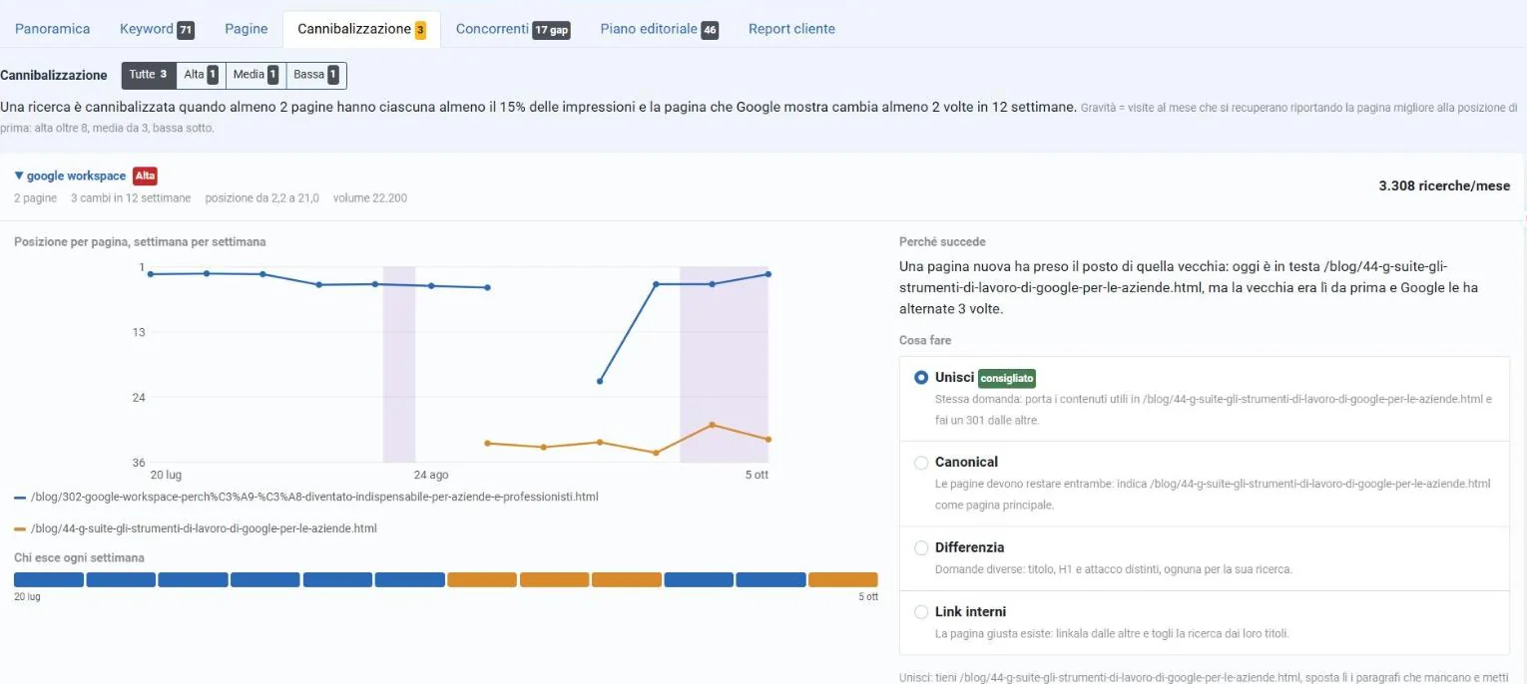Click the Cosa fare heading
Image resolution: width=1527 pixels, height=684 pixels.
(x=925, y=340)
